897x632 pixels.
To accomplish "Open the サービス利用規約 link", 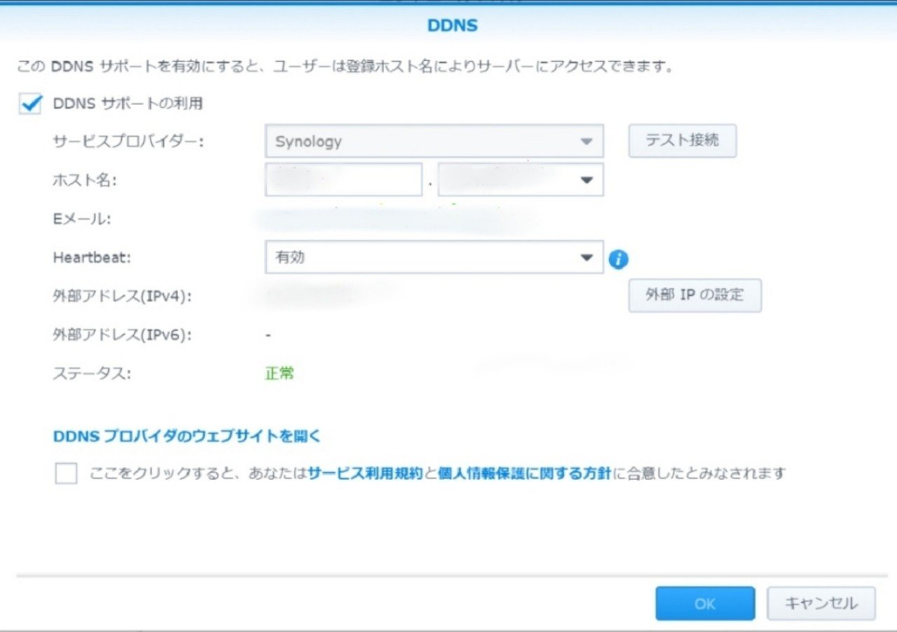I will [365, 473].
